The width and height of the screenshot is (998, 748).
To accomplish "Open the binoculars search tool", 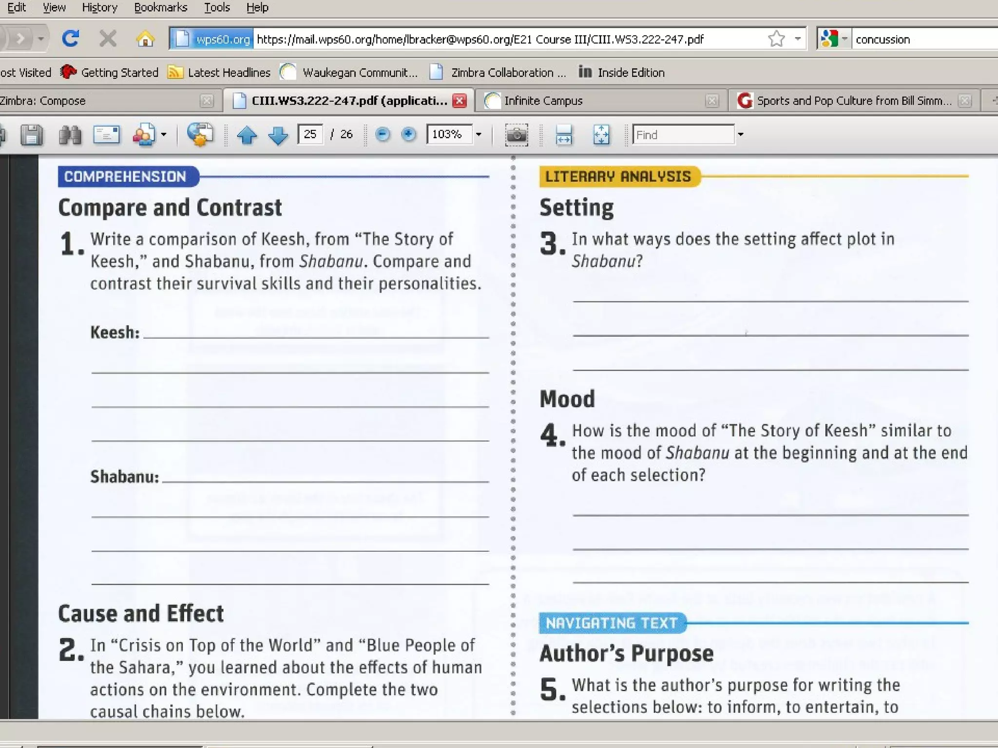I will 70,134.
